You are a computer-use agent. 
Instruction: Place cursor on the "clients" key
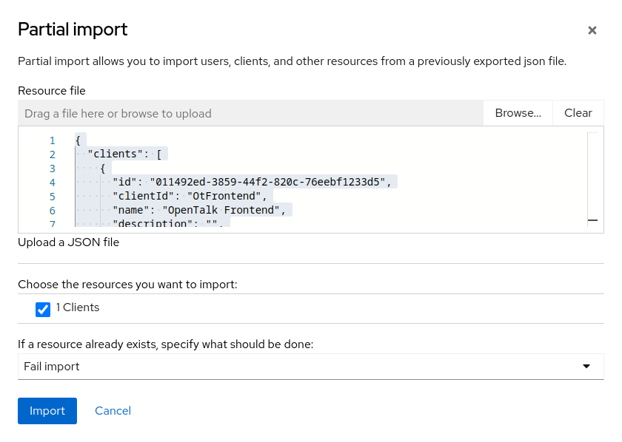116,154
